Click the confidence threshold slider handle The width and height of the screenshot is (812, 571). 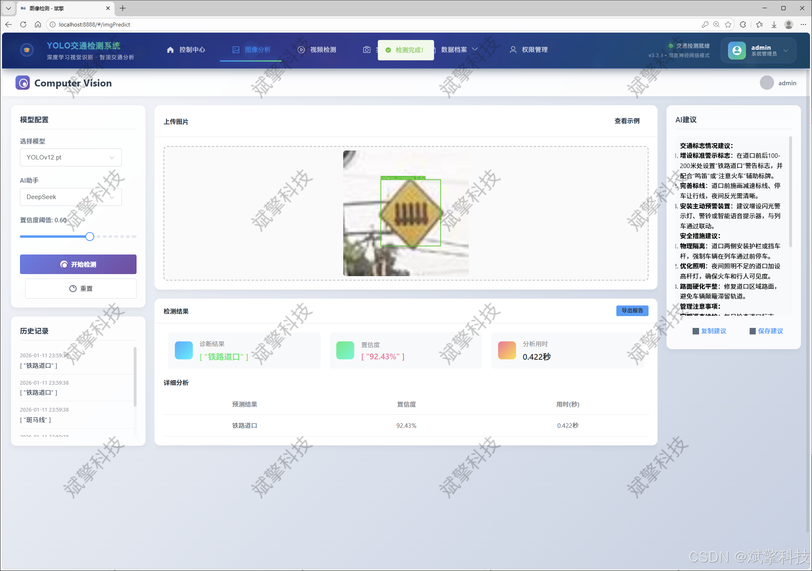point(90,237)
